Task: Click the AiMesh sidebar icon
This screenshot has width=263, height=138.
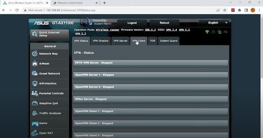Action: [x=35, y=64]
